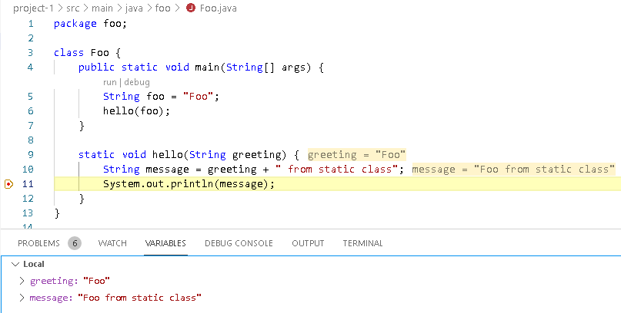Click line number 12 in the gutter
Screen dimensions: 621x313
tap(28, 199)
